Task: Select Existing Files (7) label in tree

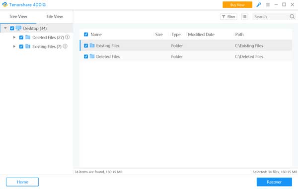Action: pos(47,47)
